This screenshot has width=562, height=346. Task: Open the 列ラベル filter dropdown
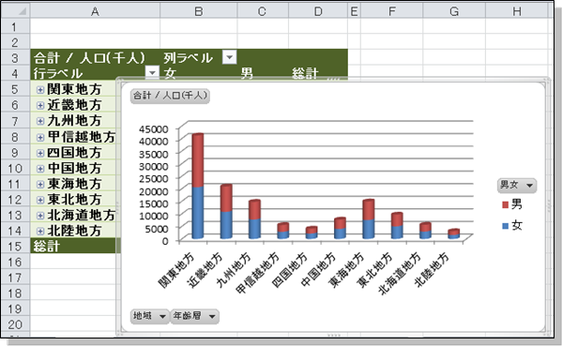229,57
